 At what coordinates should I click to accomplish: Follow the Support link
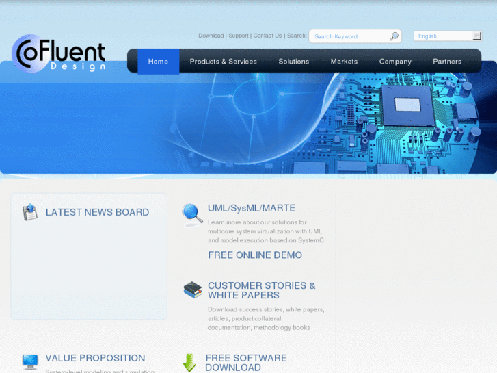coord(239,36)
